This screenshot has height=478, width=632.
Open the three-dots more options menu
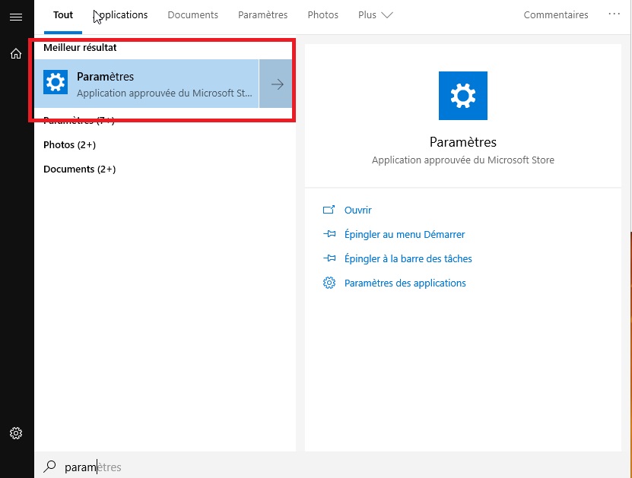click(614, 14)
